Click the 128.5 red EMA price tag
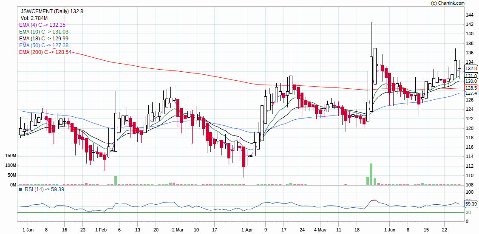 (x=471, y=88)
